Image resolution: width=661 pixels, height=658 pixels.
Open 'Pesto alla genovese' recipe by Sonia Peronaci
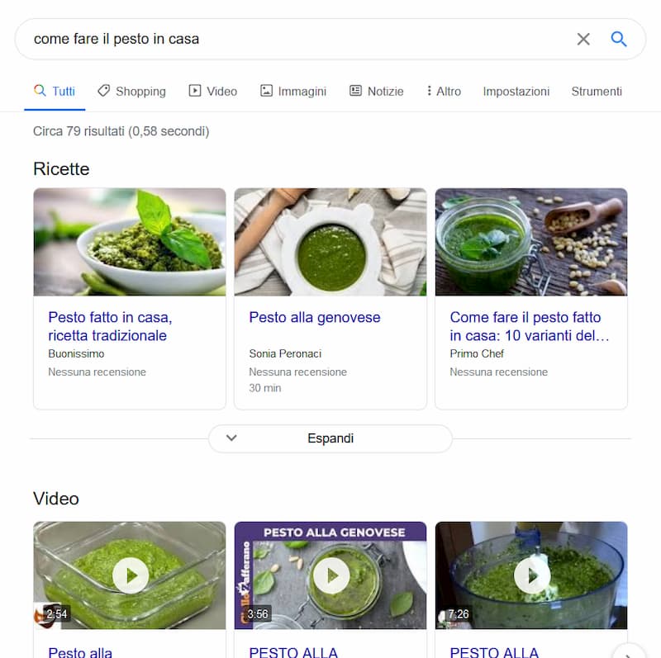[315, 318]
